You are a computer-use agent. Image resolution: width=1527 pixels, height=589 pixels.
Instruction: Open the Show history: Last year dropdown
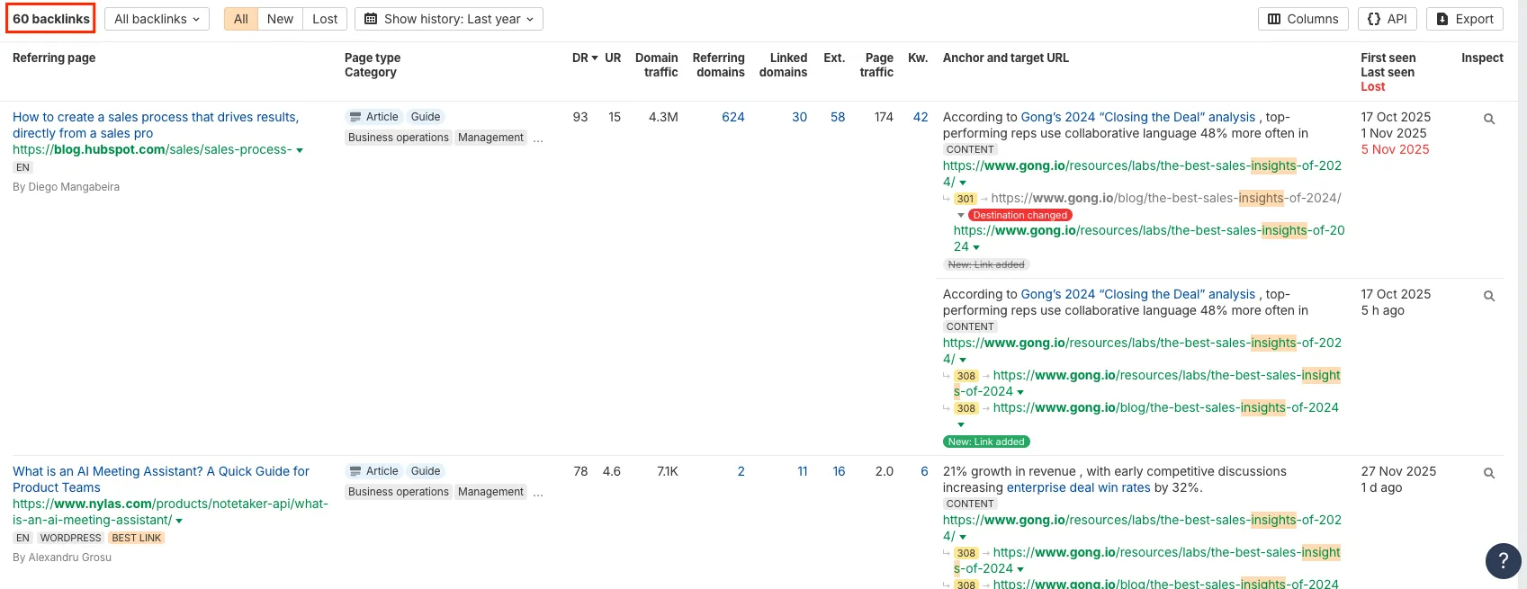[448, 19]
